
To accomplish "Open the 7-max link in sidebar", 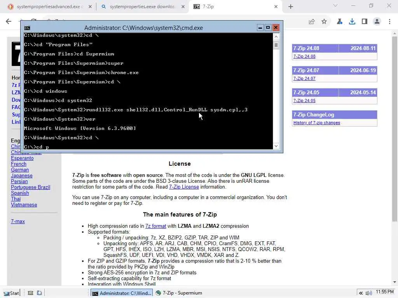I will pyautogui.click(x=18, y=222).
